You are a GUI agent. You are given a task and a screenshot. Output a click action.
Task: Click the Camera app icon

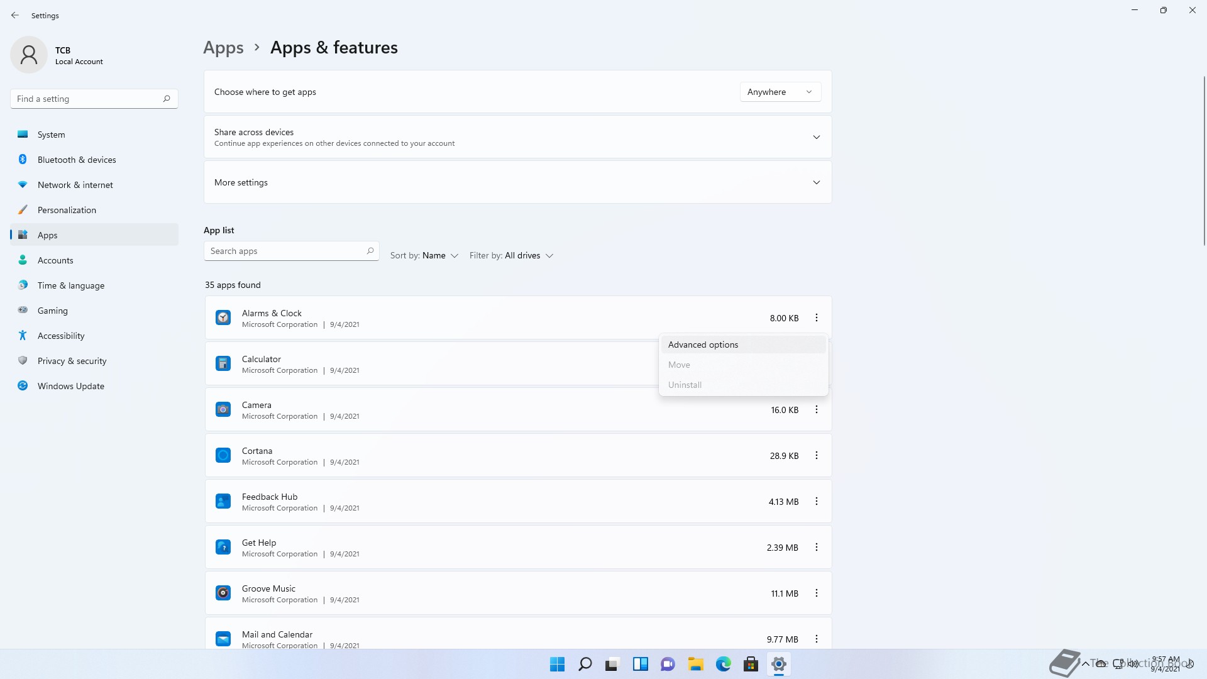[223, 410]
